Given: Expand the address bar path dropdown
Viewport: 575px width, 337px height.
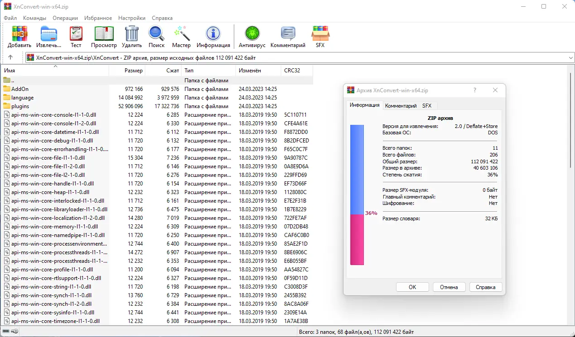Looking at the screenshot, I should tap(570, 58).
